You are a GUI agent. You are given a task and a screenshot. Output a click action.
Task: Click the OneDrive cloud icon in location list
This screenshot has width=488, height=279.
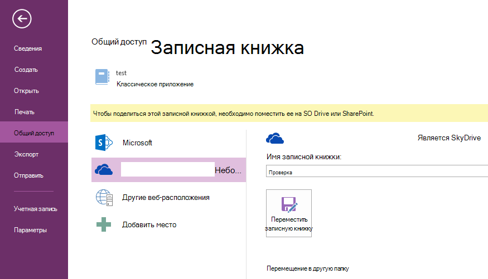click(104, 170)
